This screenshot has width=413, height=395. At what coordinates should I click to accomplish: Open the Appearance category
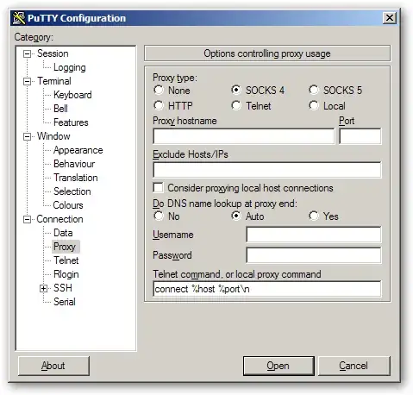(78, 150)
